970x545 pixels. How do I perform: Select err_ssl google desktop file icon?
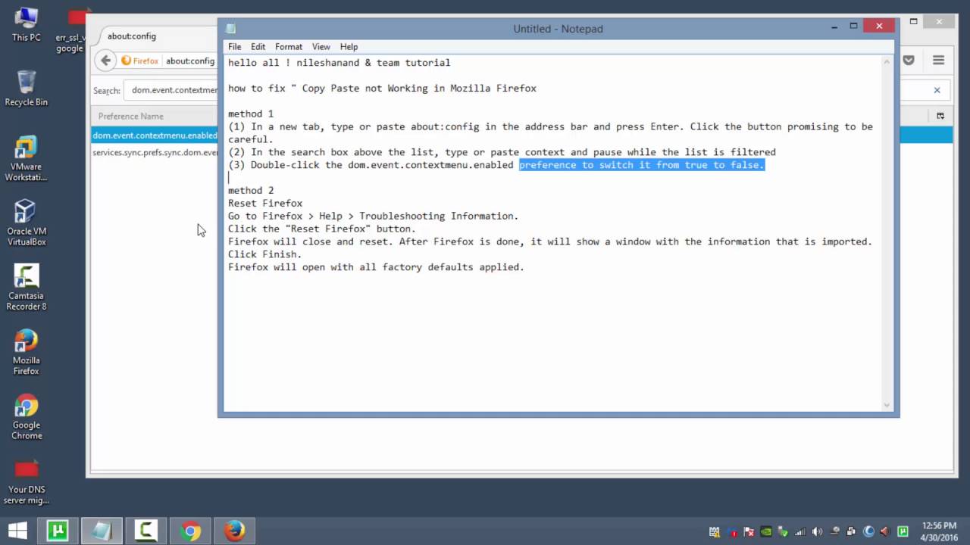click(70, 30)
